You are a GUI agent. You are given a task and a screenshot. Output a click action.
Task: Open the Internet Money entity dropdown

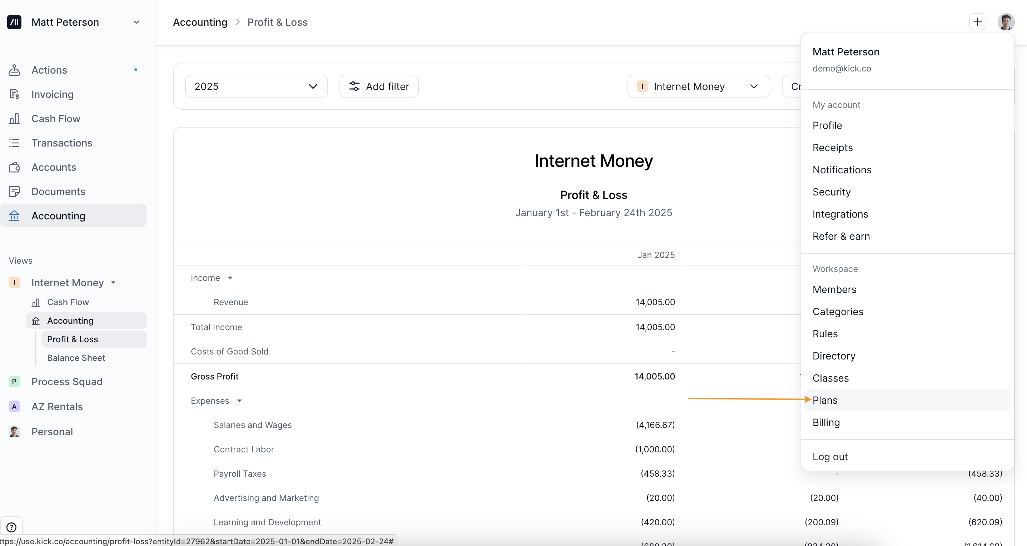698,86
